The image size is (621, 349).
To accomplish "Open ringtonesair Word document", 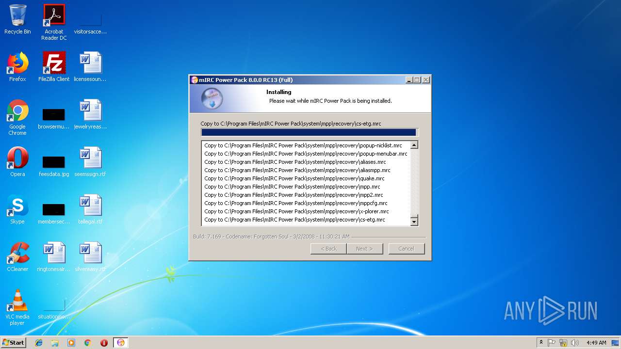I will (54, 257).
